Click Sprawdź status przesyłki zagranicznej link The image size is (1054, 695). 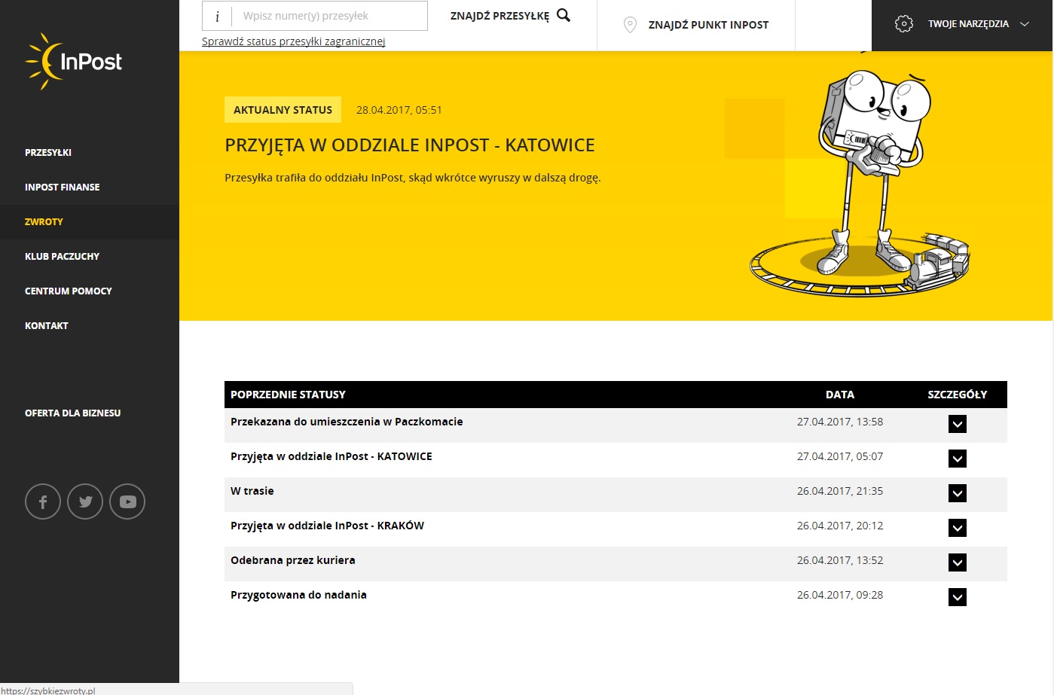[294, 41]
